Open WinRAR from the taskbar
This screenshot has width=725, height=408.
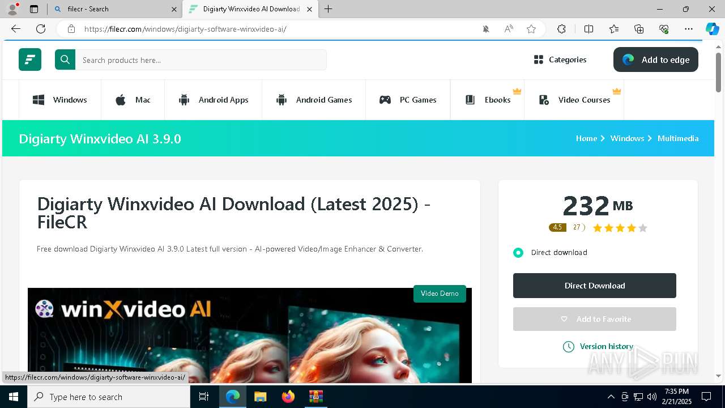click(x=315, y=397)
